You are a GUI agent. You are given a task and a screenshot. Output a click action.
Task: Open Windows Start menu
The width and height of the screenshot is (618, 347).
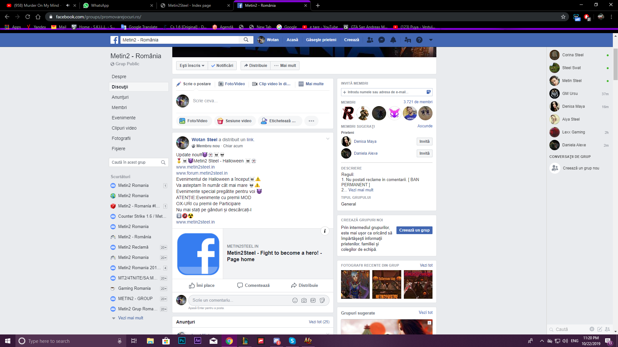point(8,341)
